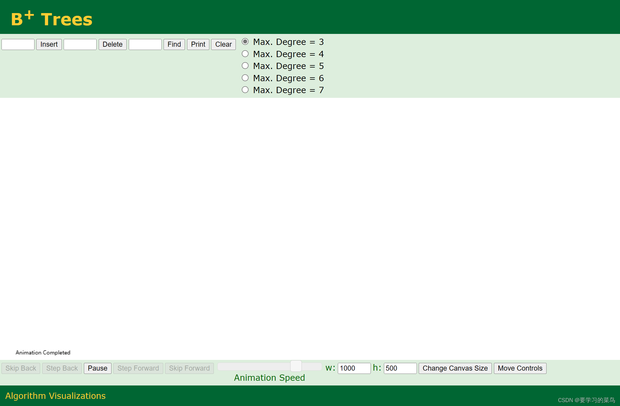Viewport: 620px width, 406px height.
Task: Select Max. Degree = 3 radio button
Action: 245,42
